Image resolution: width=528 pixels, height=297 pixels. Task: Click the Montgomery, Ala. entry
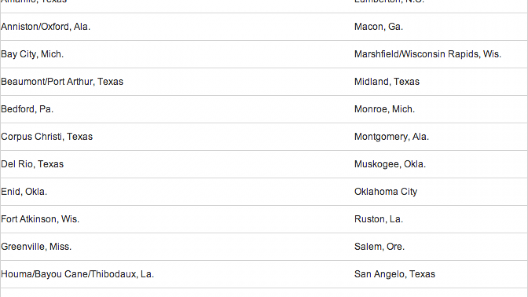(x=392, y=137)
